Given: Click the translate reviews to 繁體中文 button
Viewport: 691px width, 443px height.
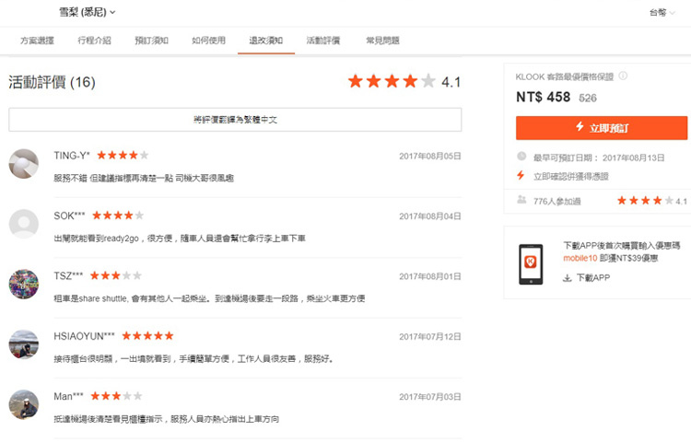Looking at the screenshot, I should click(x=235, y=120).
